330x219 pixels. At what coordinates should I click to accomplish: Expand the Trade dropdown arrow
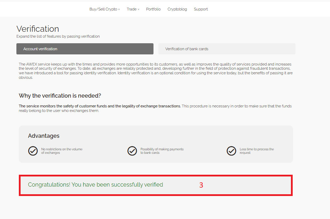click(x=138, y=9)
